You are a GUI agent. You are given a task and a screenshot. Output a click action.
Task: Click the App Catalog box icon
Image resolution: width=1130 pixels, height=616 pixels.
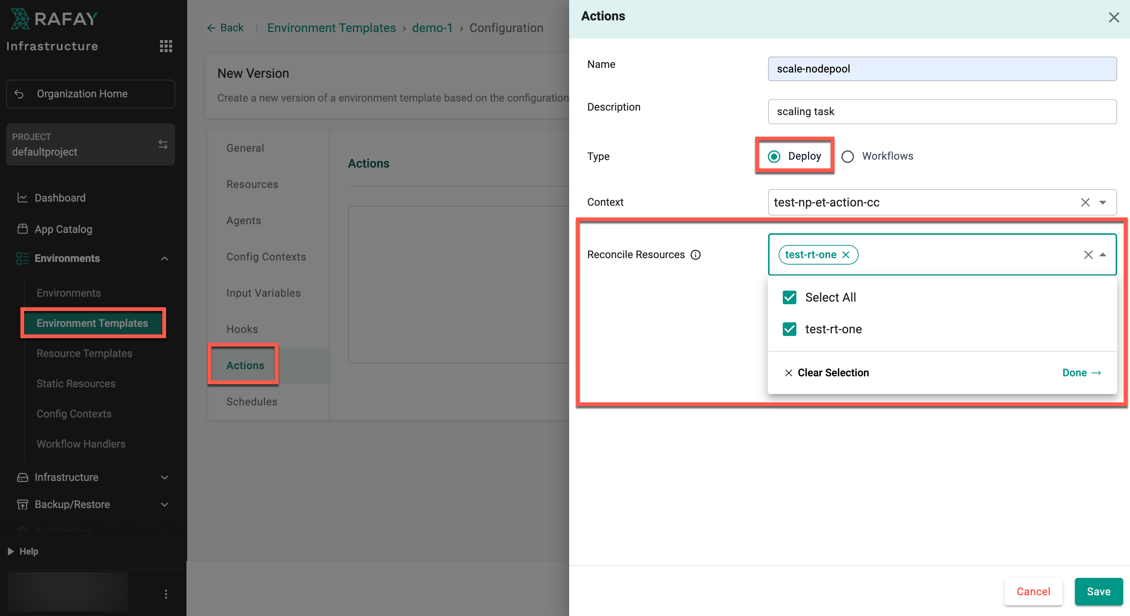[x=22, y=229]
